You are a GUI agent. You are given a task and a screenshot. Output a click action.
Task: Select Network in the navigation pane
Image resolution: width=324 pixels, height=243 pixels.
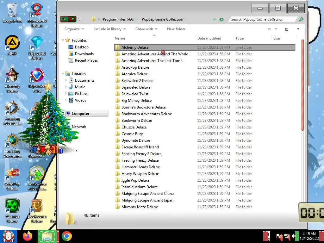pyautogui.click(x=79, y=127)
